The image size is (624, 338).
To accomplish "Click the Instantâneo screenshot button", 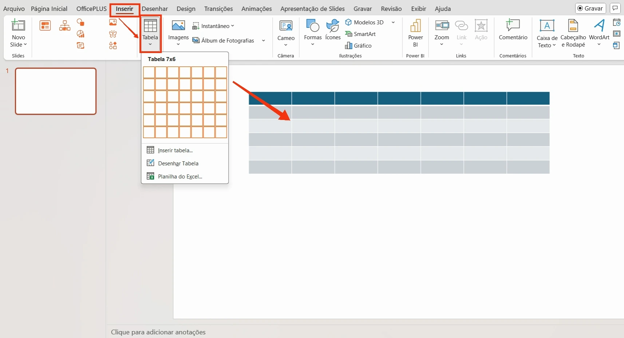I will coord(213,26).
